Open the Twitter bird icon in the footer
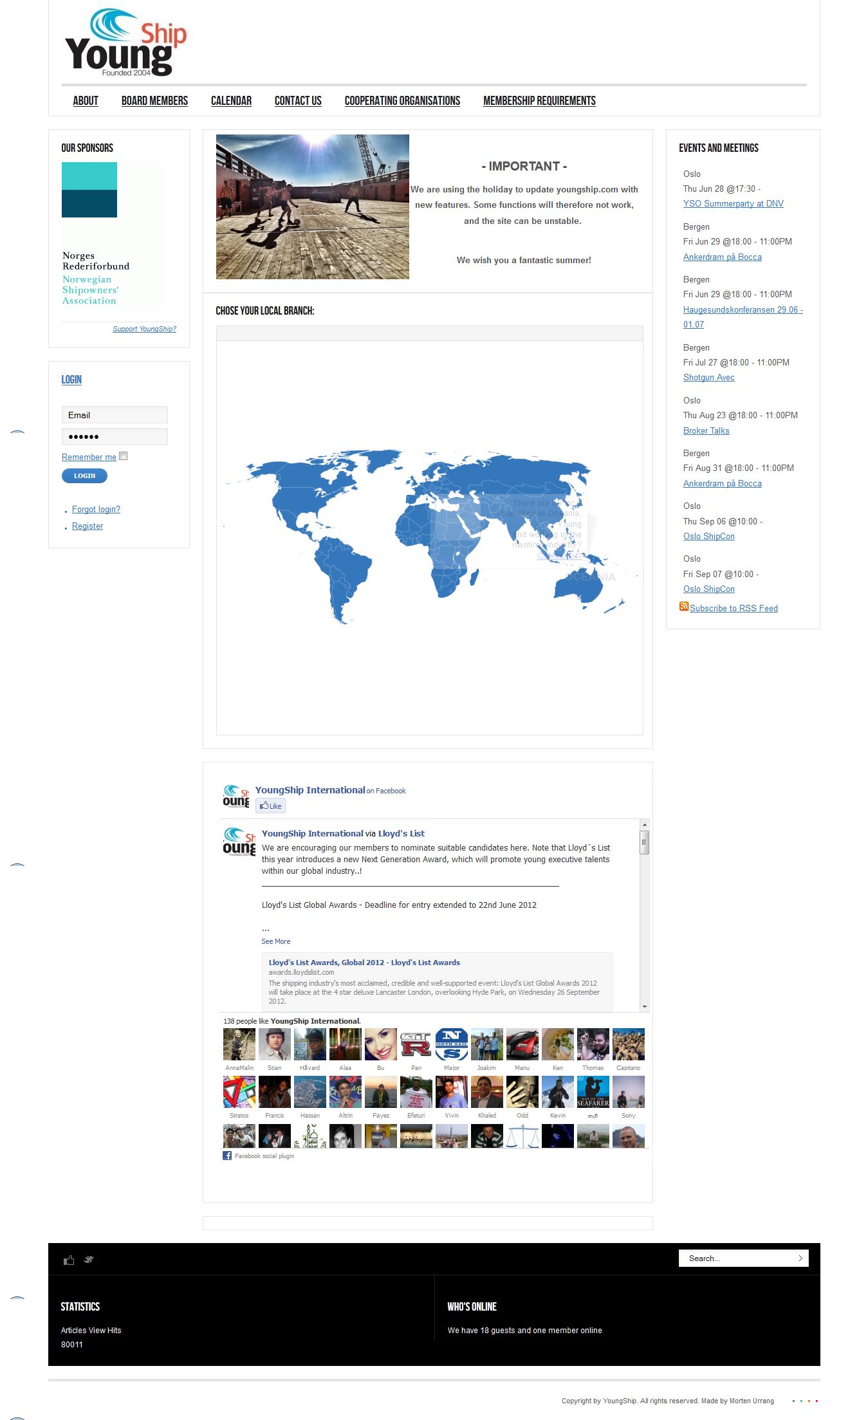This screenshot has height=1420, width=868. pyautogui.click(x=89, y=1260)
